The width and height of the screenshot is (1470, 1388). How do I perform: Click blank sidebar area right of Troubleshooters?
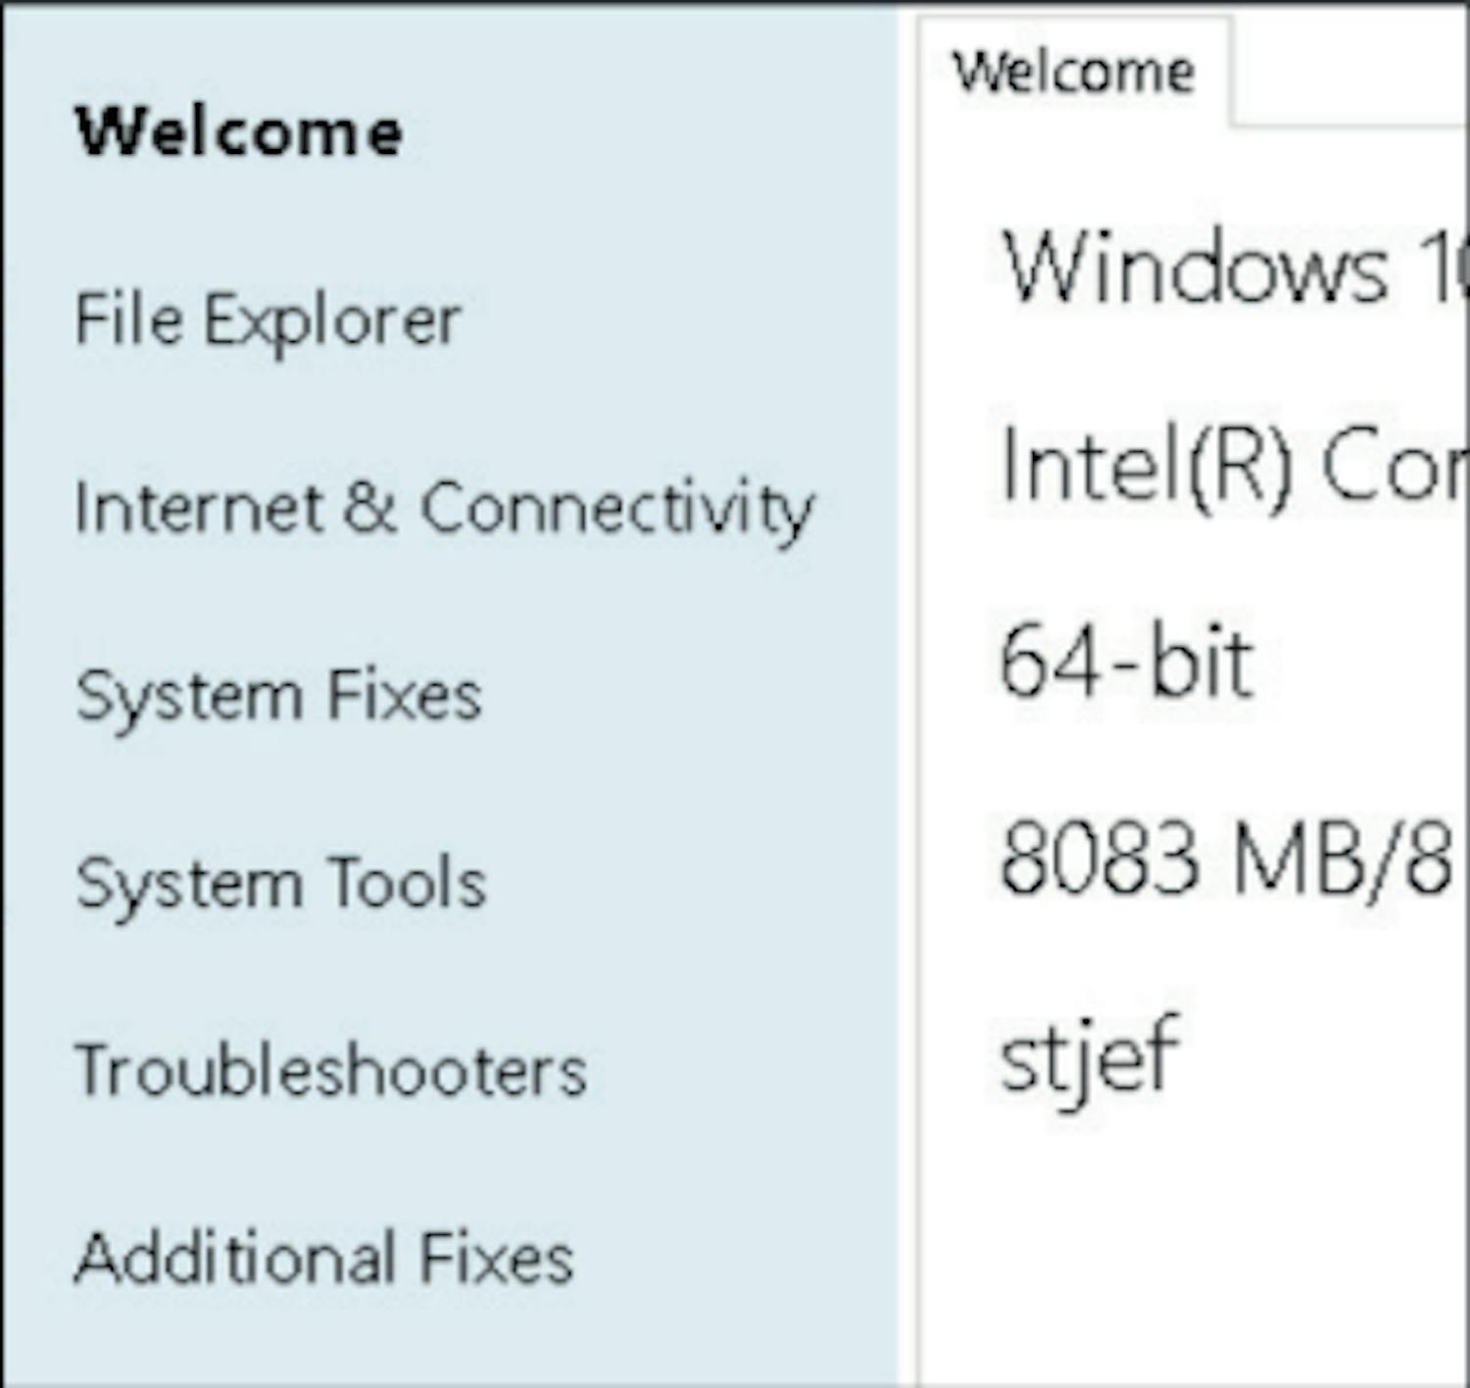click(745, 1070)
